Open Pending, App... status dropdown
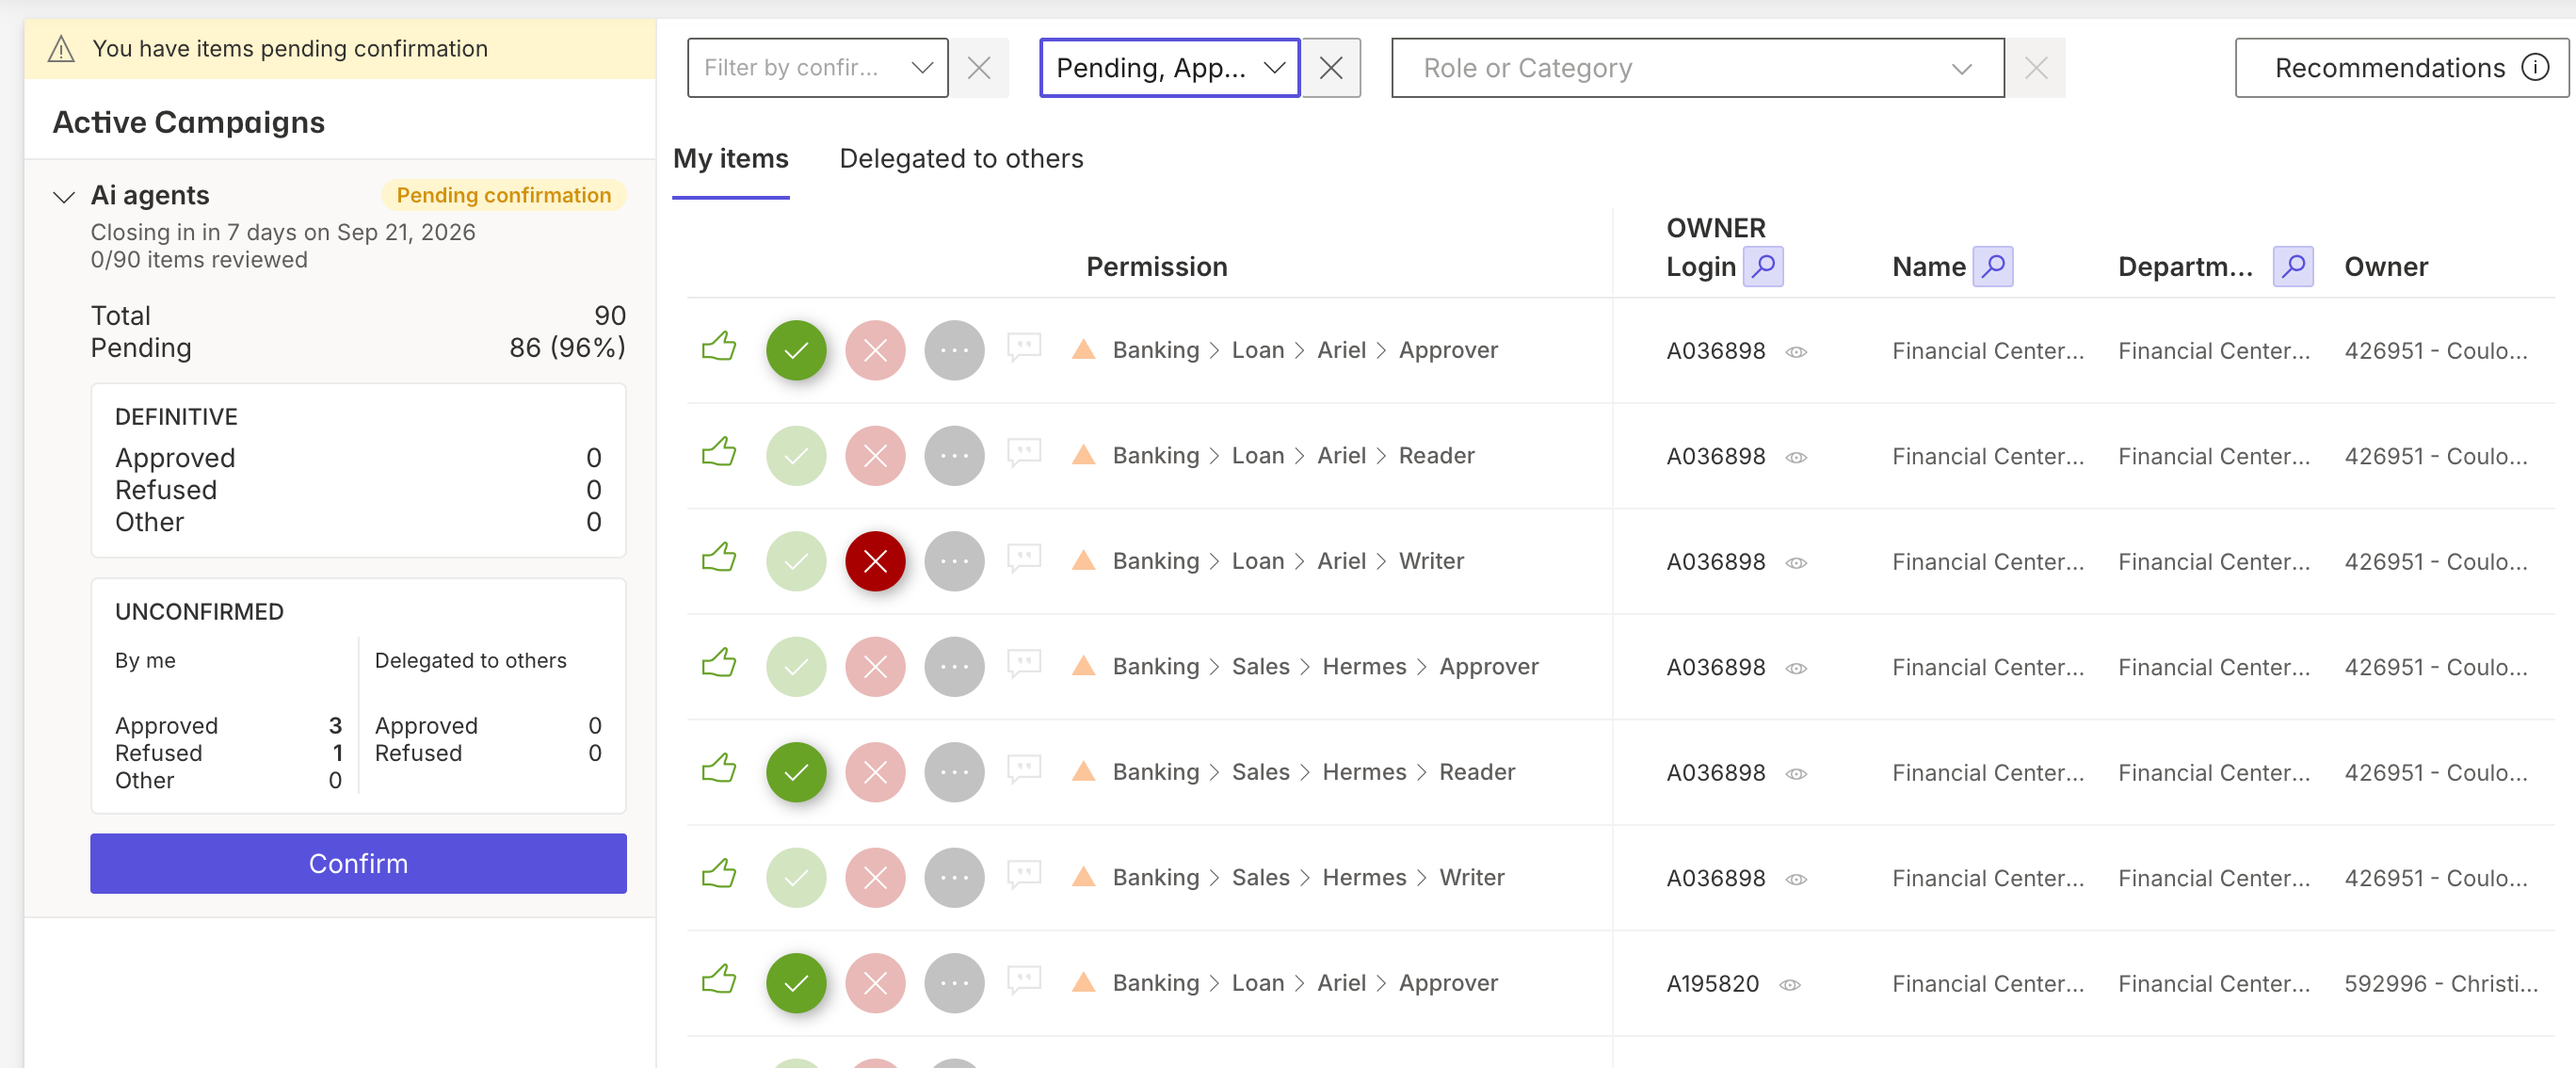The height and width of the screenshot is (1068, 2576). coord(1169,68)
